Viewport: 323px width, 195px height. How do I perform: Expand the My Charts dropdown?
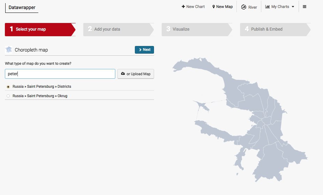point(280,7)
